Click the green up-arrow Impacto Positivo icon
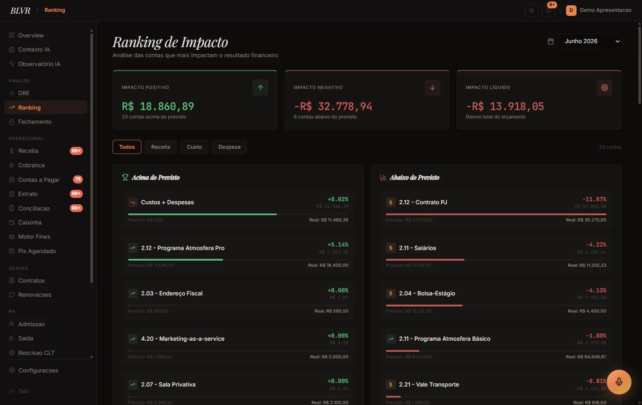 [260, 88]
